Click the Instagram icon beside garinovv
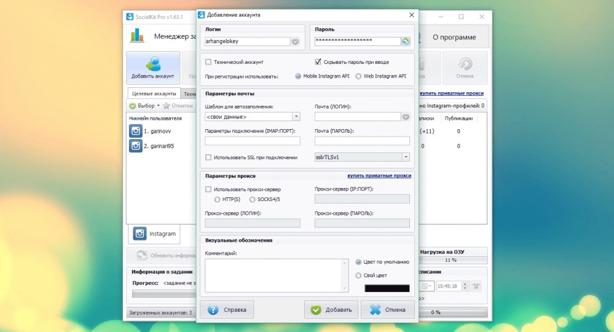Image resolution: width=614 pixels, height=332 pixels. tap(135, 131)
